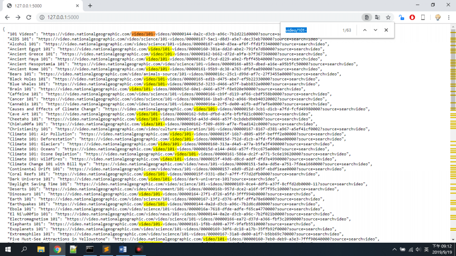
Task: Open the Chrome three-dot menu
Action: pyautogui.click(x=449, y=17)
